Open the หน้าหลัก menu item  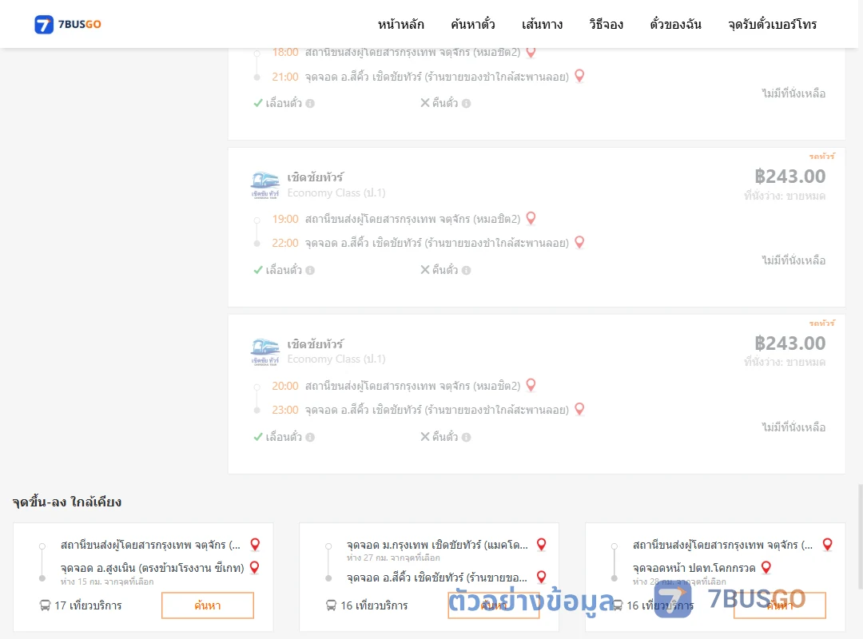(x=400, y=24)
